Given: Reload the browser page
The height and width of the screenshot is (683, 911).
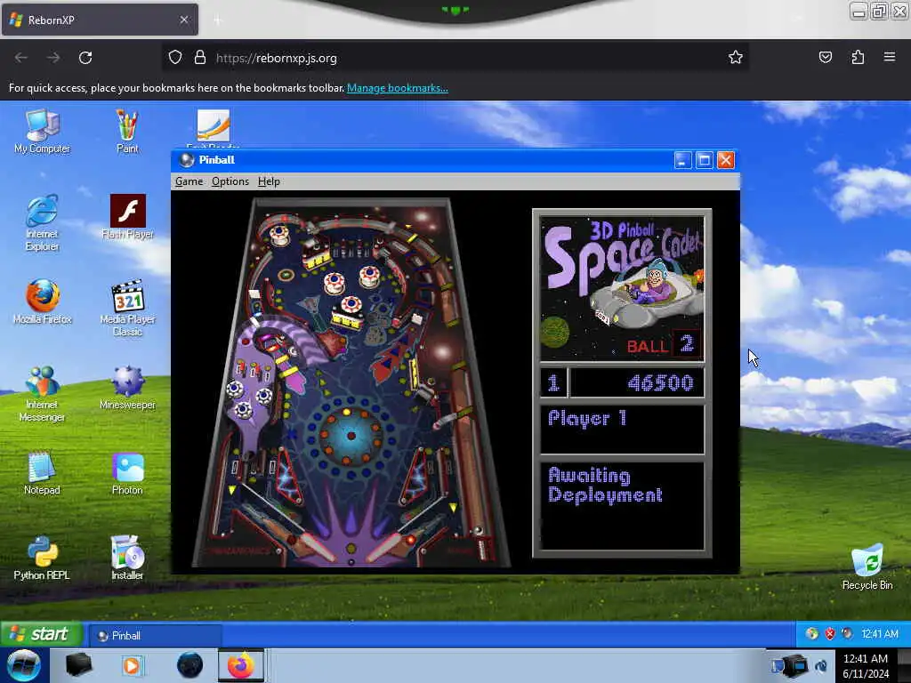Looking at the screenshot, I should (x=85, y=58).
